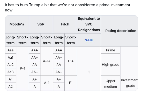Select the AA+ cell under S&P
This screenshot has height=95, width=141.
coord(35,57)
